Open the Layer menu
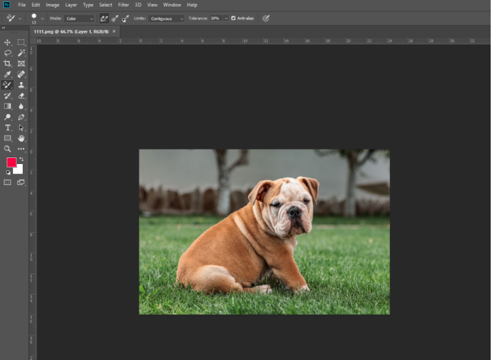Screen dimensions: 492x360 pos(71,5)
